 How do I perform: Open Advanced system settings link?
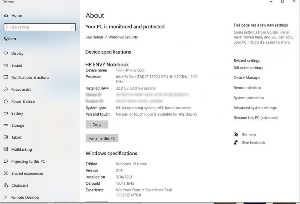tap(255, 108)
